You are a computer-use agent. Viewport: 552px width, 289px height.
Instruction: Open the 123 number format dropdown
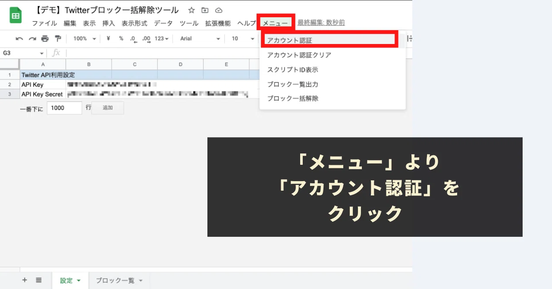click(161, 39)
